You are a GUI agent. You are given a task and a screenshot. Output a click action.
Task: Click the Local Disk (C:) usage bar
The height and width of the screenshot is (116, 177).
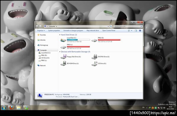point(78,40)
